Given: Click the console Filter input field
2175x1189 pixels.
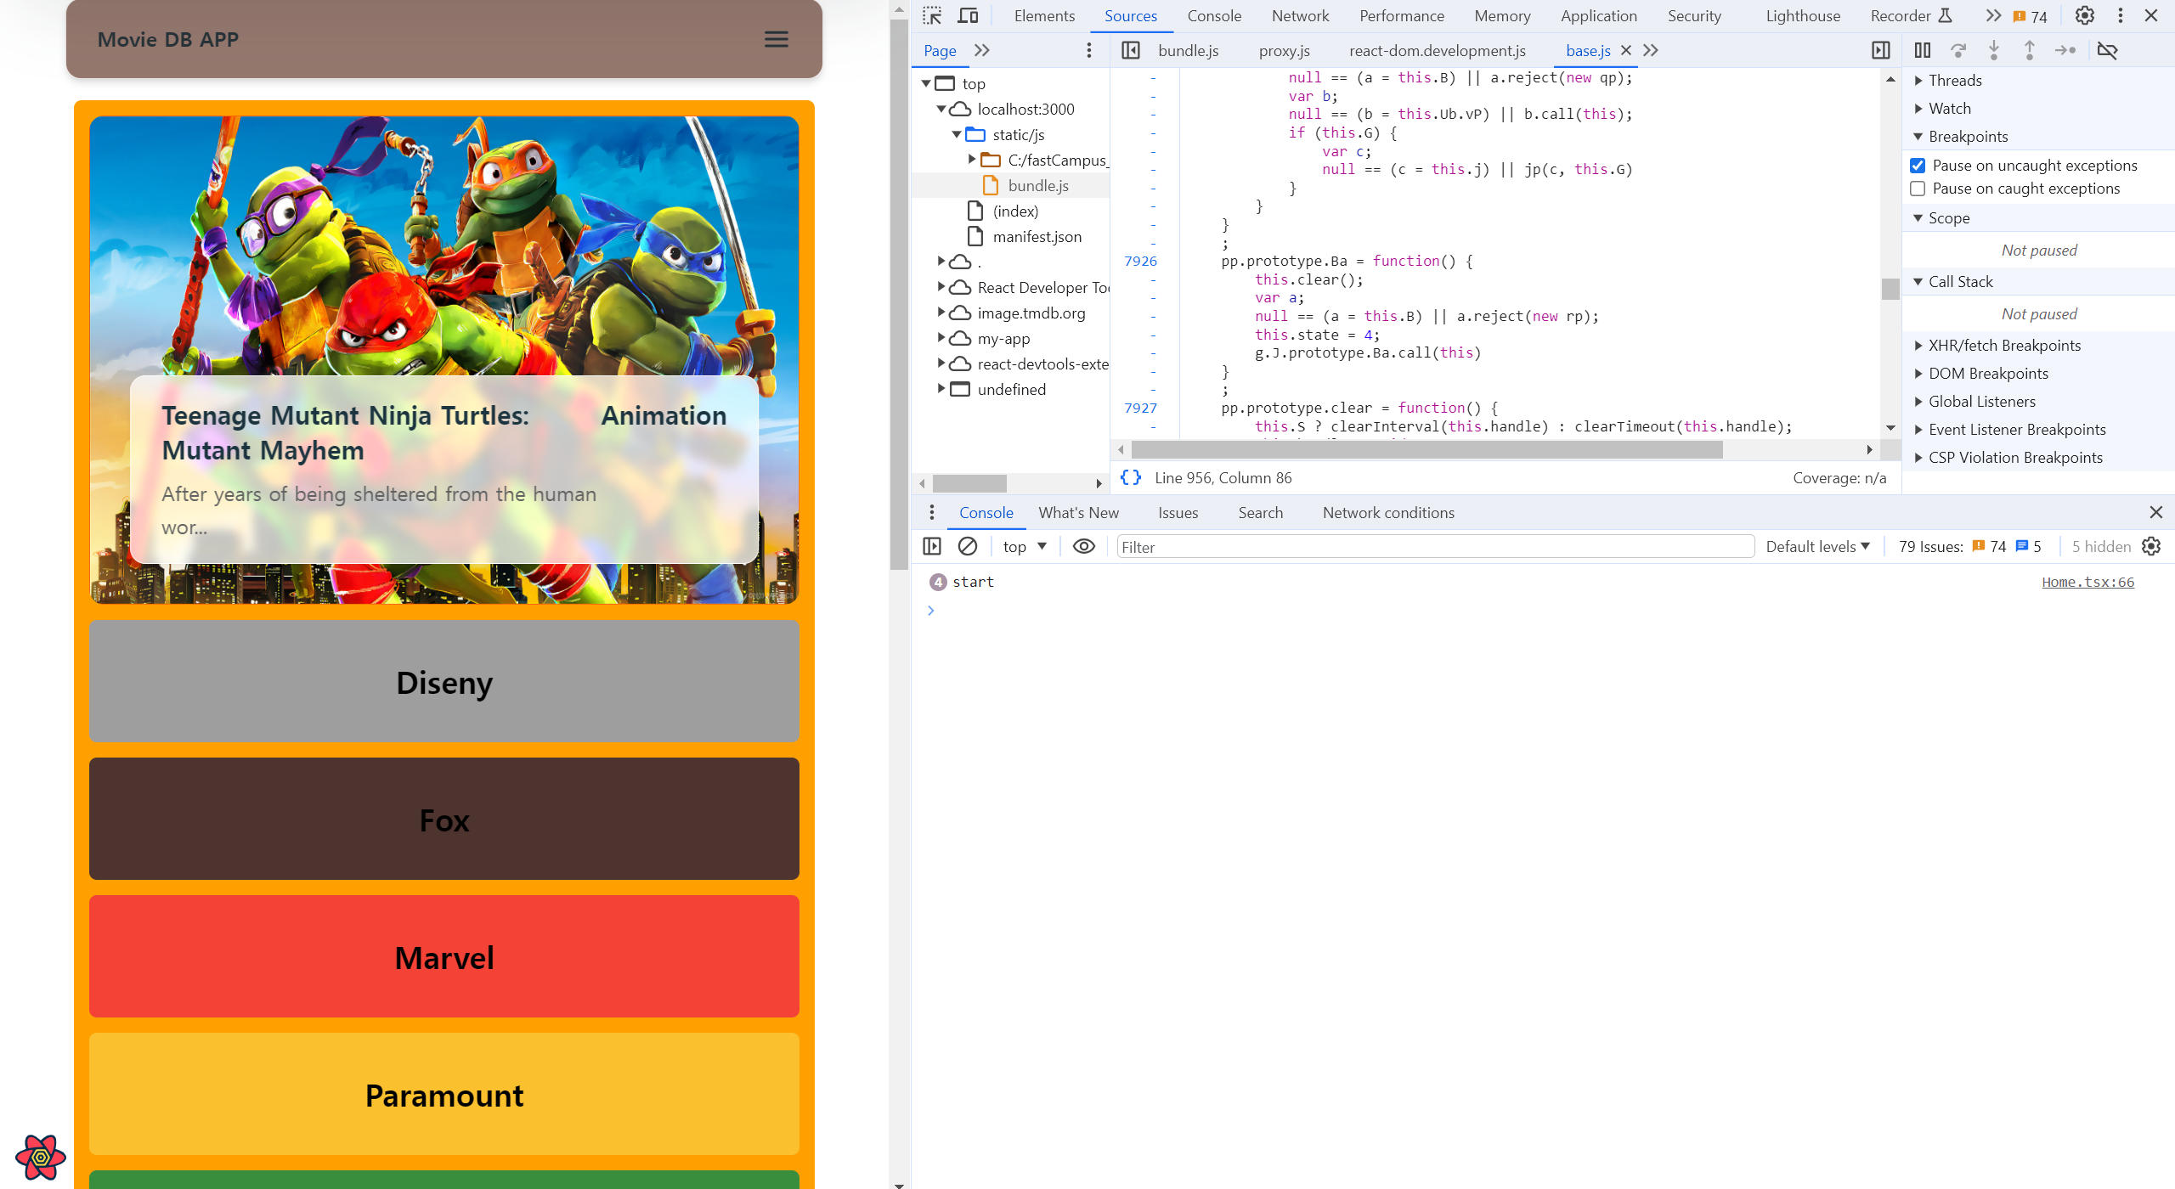Looking at the screenshot, I should click(x=1434, y=547).
